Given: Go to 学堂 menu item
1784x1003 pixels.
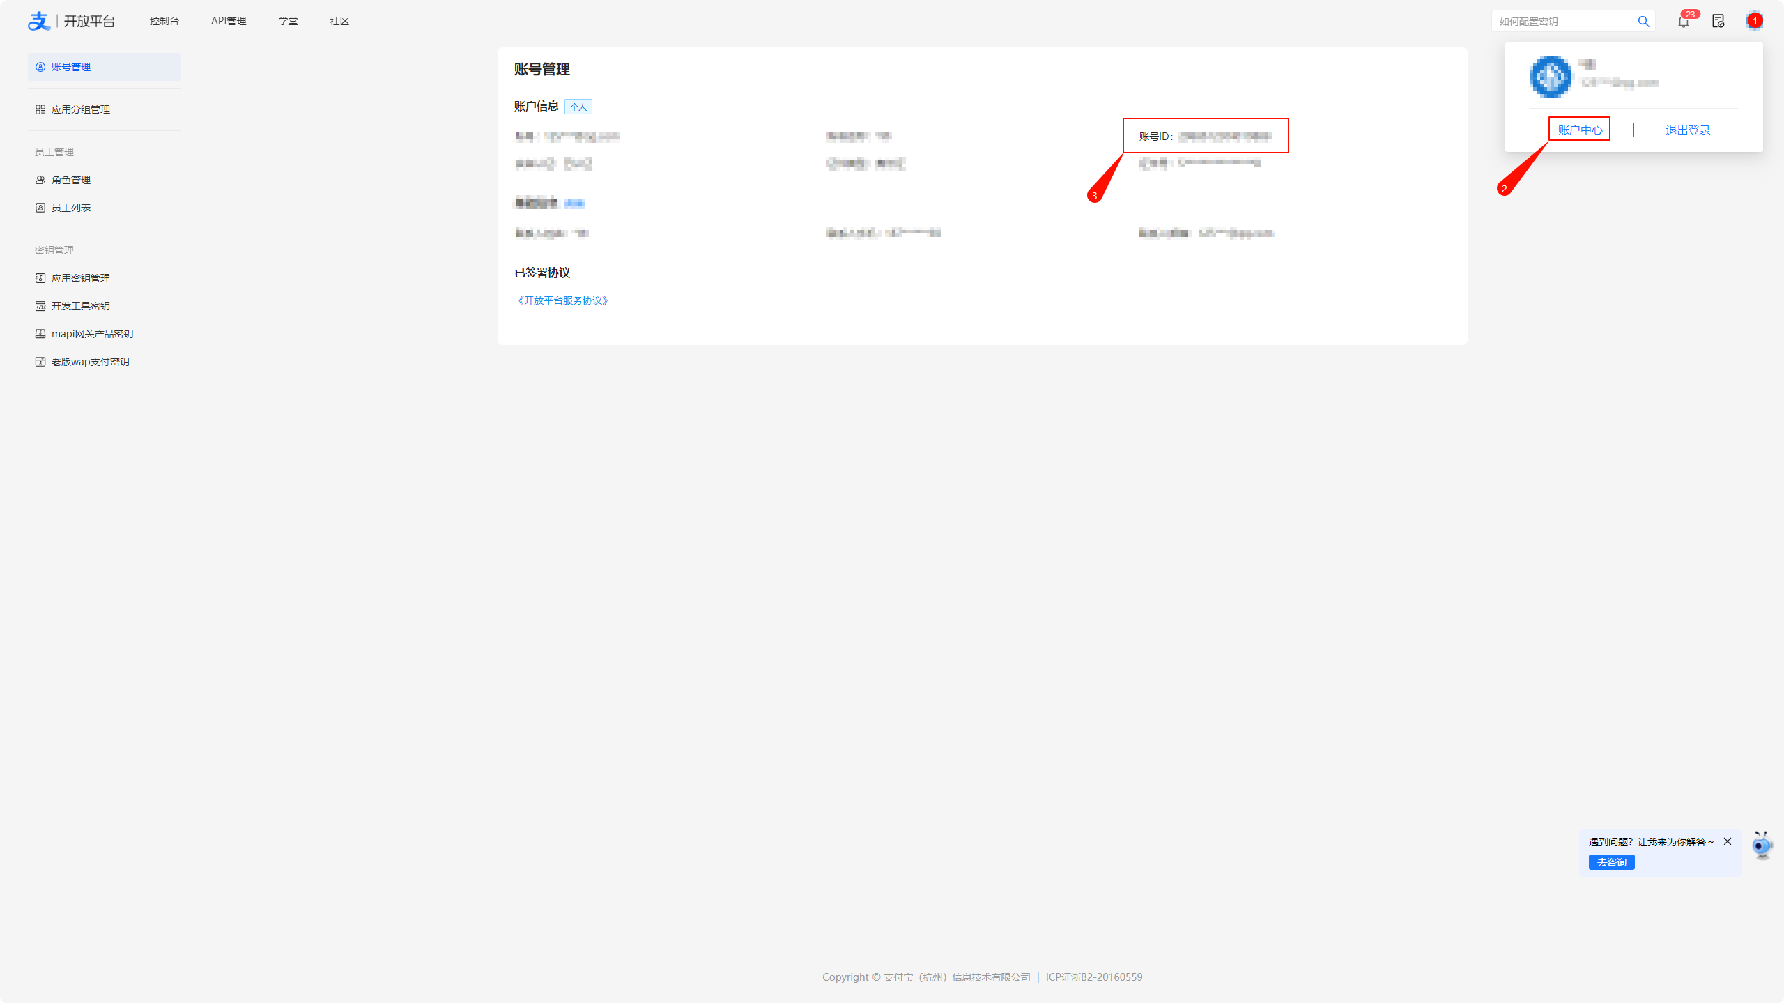Looking at the screenshot, I should click(288, 21).
